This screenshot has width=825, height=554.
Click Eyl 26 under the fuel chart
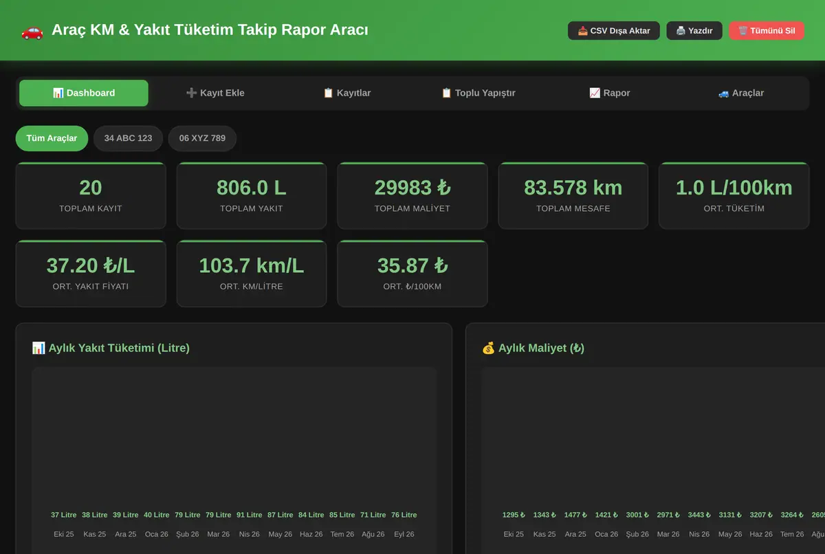coord(404,534)
